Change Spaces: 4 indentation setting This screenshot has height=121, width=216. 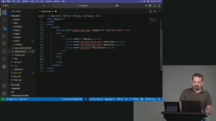[x=109, y=99]
